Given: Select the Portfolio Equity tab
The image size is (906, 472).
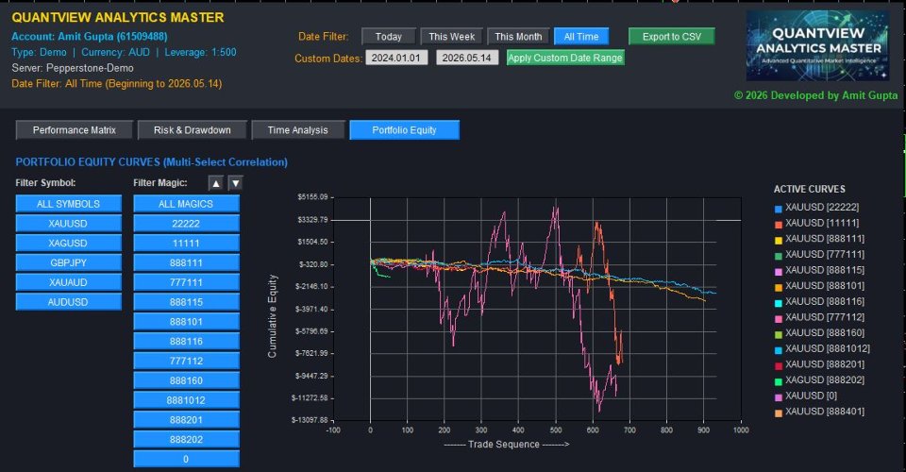Looking at the screenshot, I should pyautogui.click(x=404, y=130).
